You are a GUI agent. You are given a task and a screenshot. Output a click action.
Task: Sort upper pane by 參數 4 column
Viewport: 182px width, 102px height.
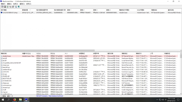(112, 10)
